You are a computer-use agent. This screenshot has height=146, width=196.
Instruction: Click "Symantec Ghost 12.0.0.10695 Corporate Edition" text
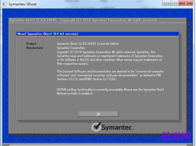click(x=88, y=44)
